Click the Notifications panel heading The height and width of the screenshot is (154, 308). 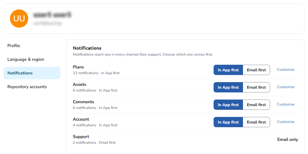coord(87,48)
